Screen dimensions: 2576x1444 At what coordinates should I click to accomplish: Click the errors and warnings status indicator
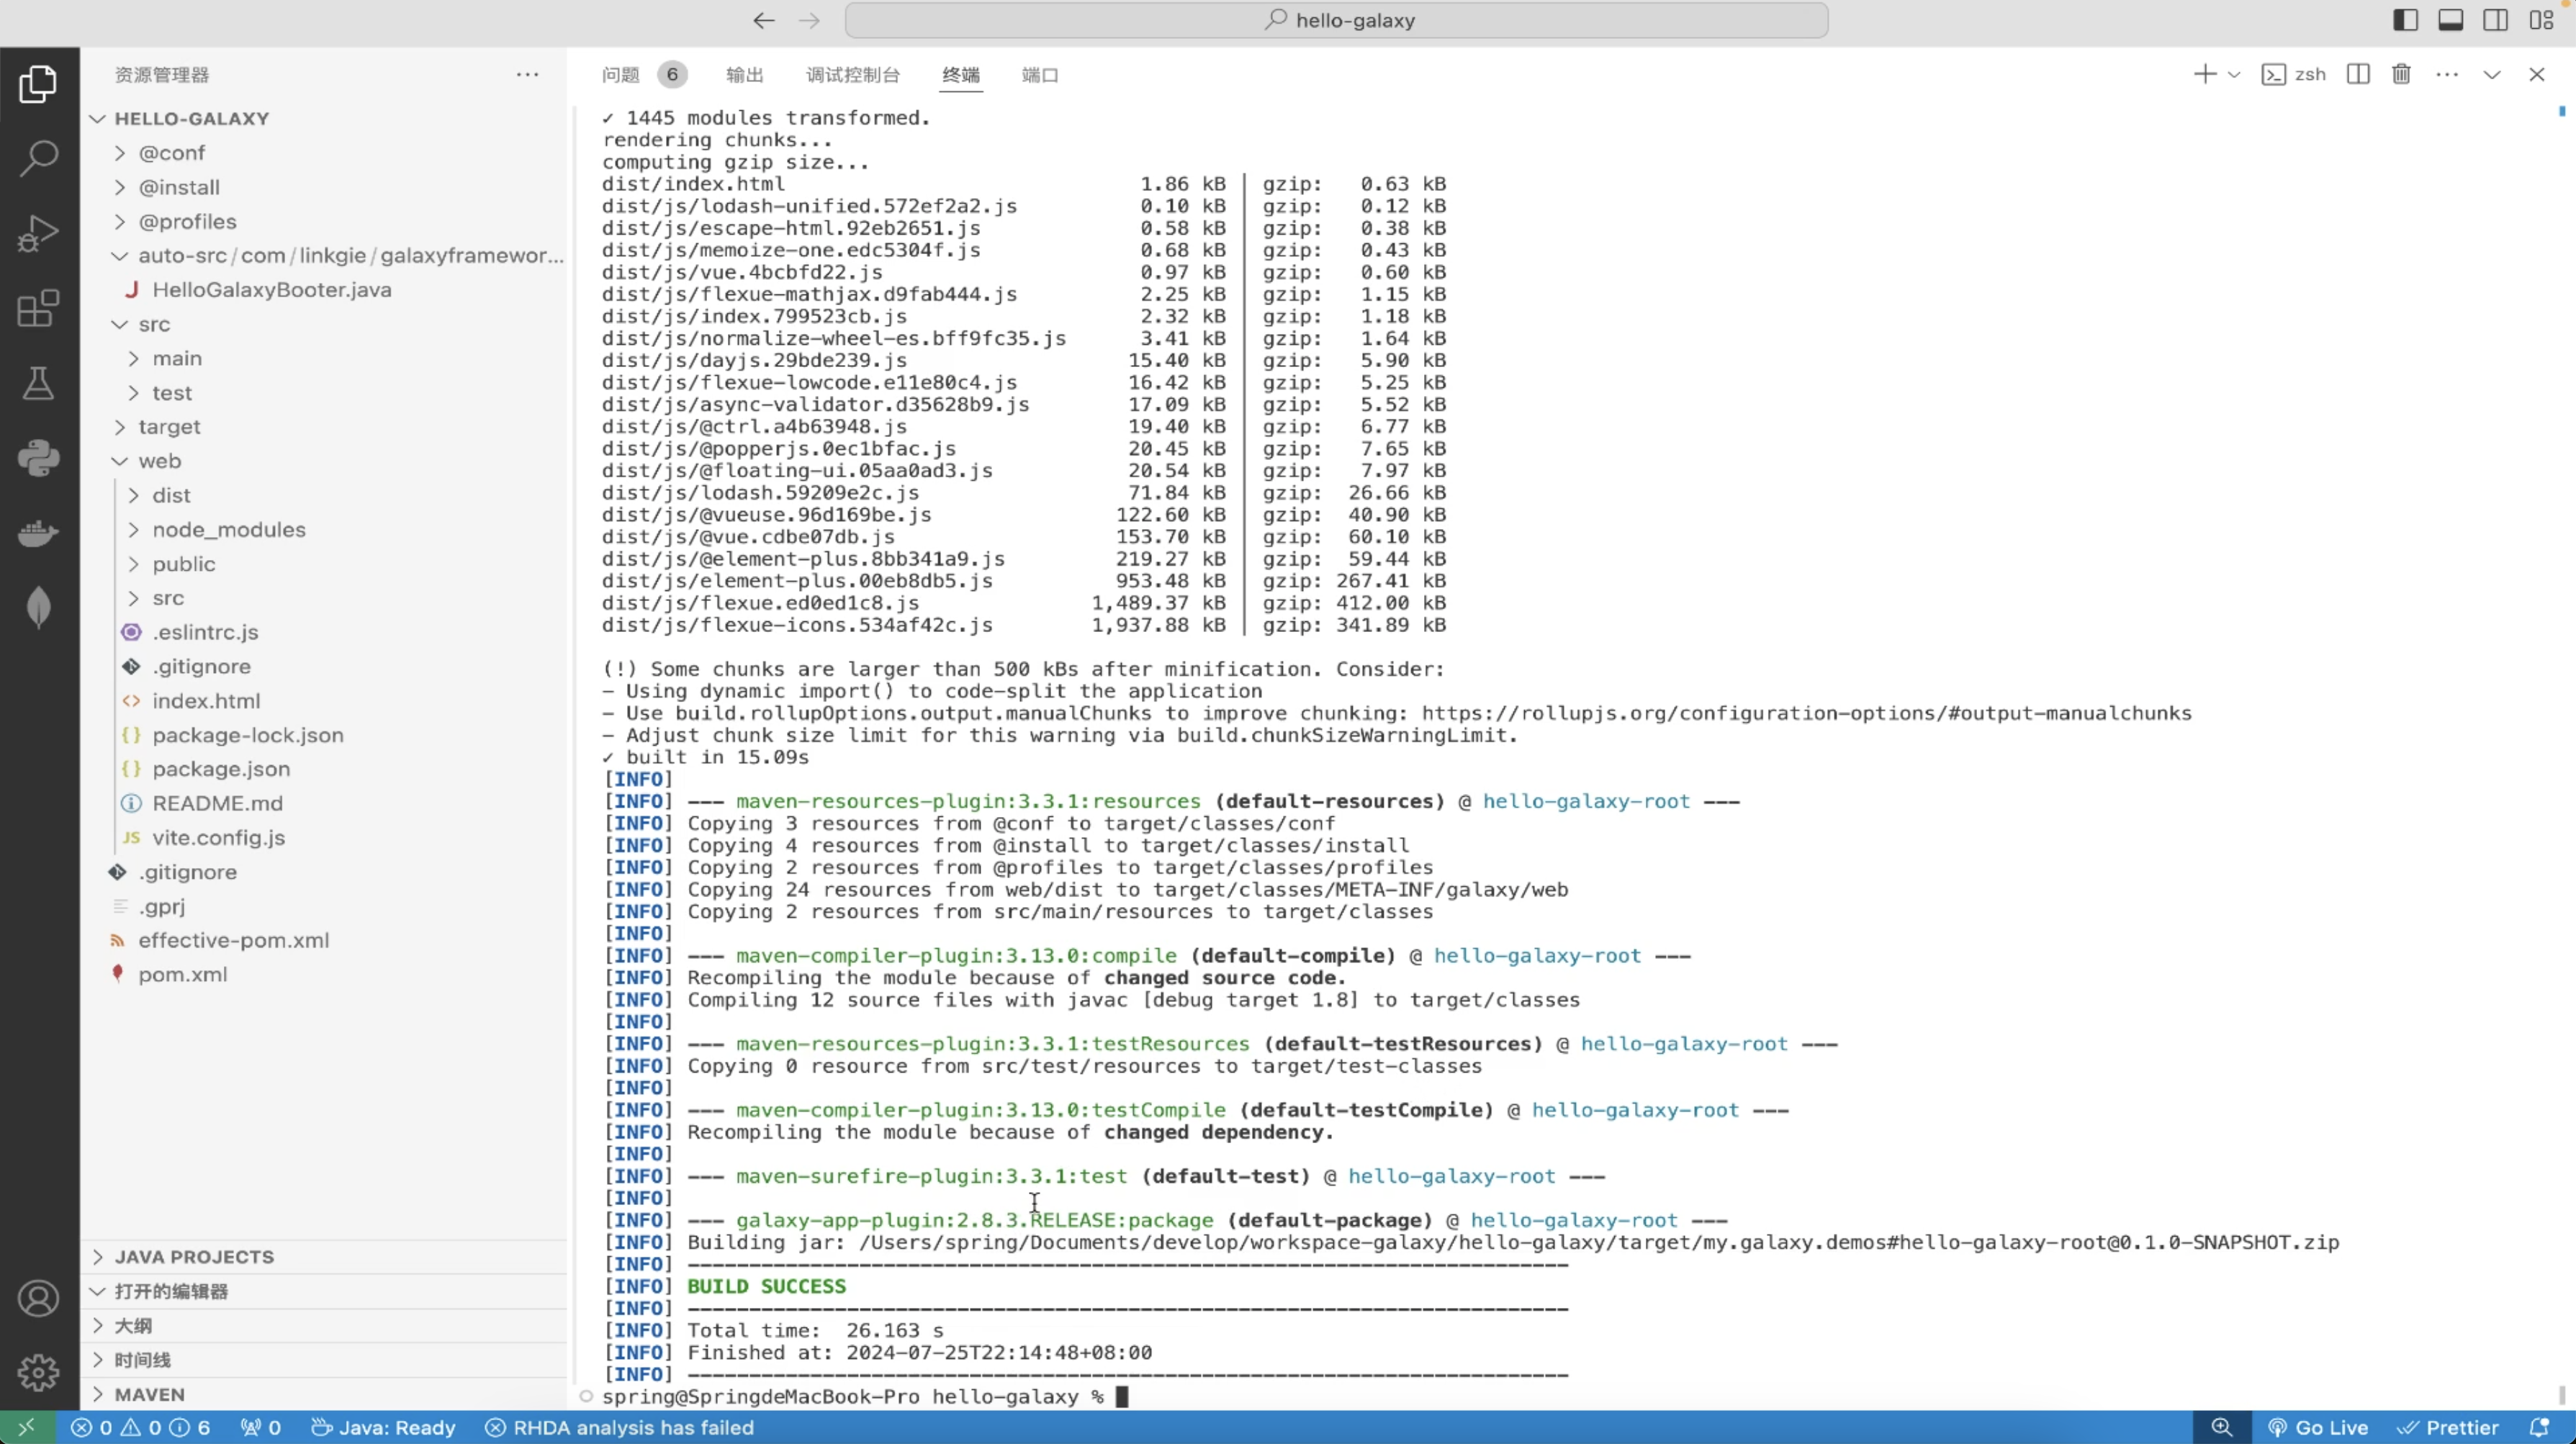[140, 1427]
